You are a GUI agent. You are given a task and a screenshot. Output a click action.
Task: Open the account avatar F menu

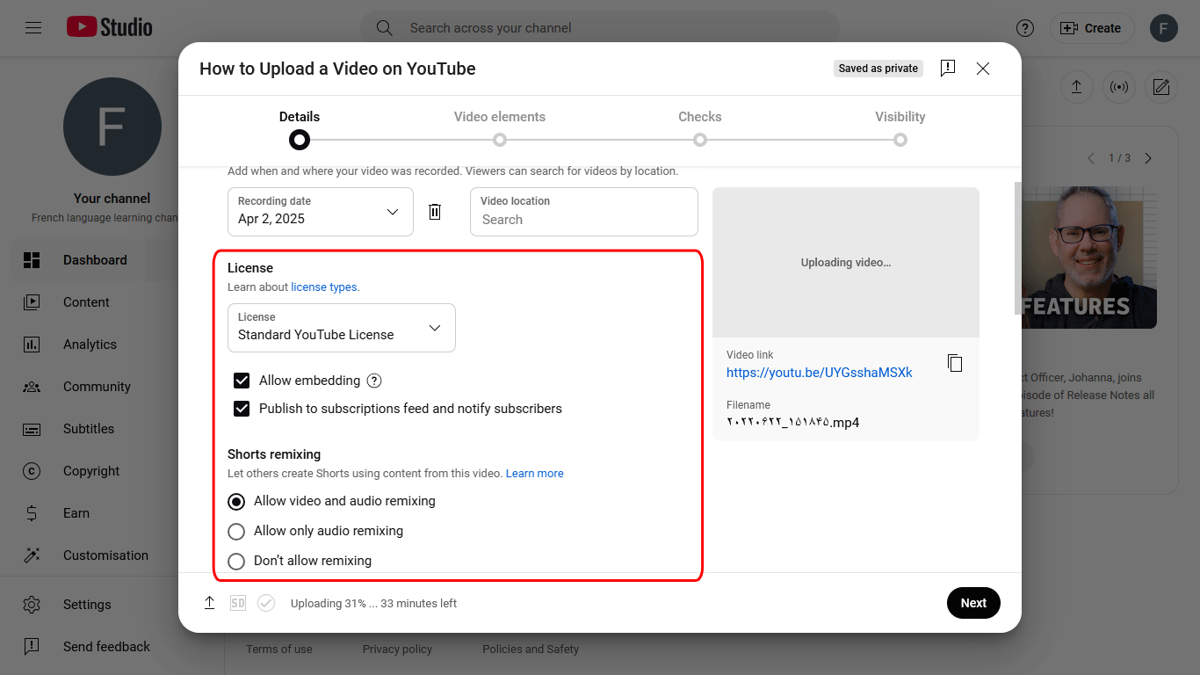(x=1163, y=28)
